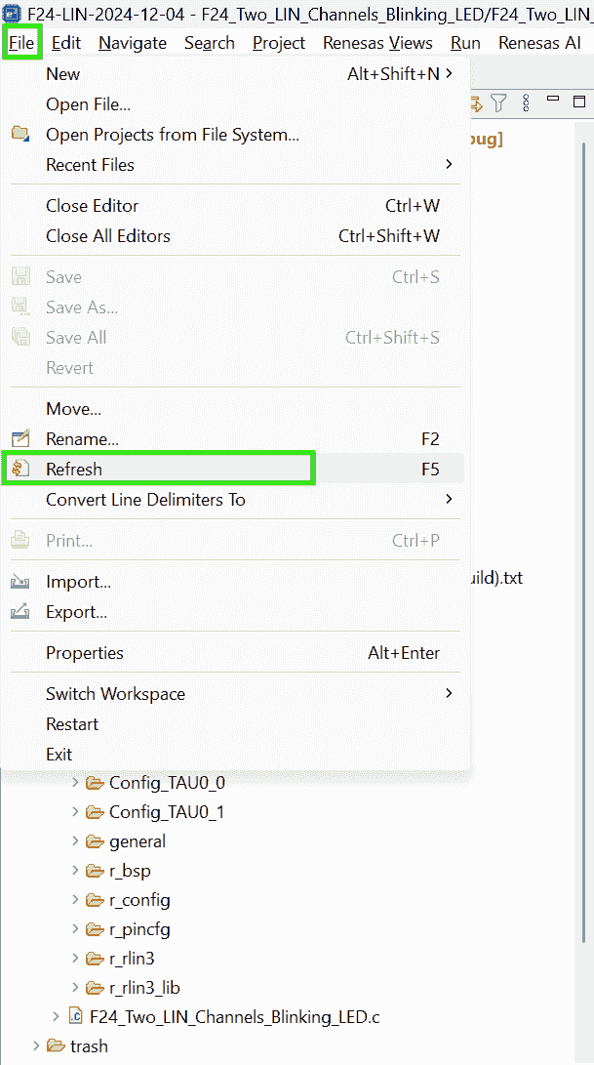Viewport: 594px width, 1065px height.
Task: Open the three-dot view menu icon
Action: coord(526,102)
